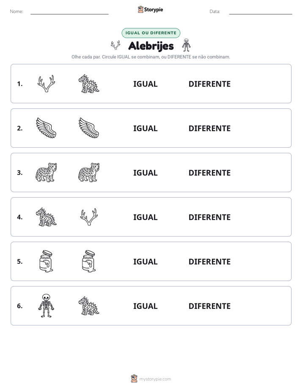Click the IGUAL OU DIFERENTE badge
302x391 pixels.
click(x=151, y=33)
